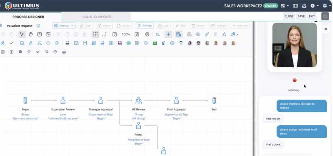Click the database cylinder step icon
The width and height of the screenshot is (333, 156).
tap(85, 43)
